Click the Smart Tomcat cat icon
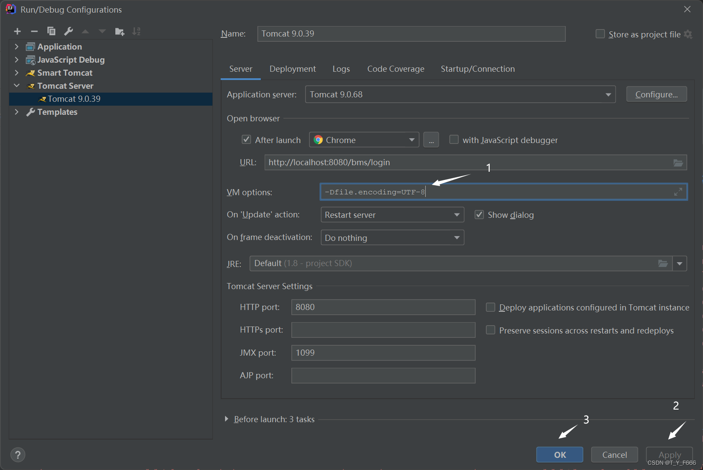703x470 pixels. [30, 73]
